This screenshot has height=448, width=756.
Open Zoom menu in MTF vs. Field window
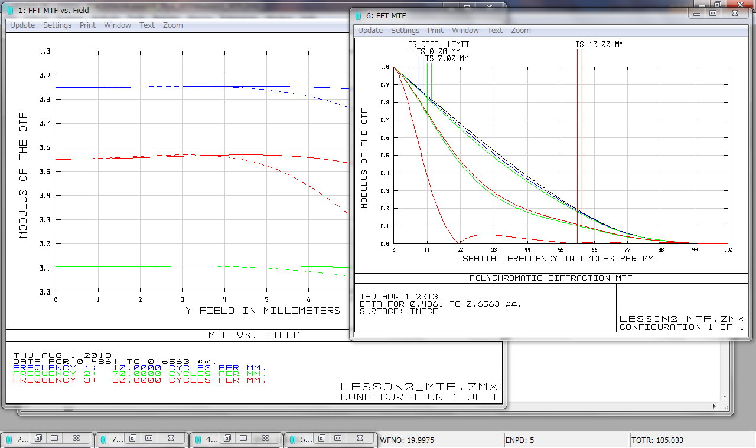173,25
